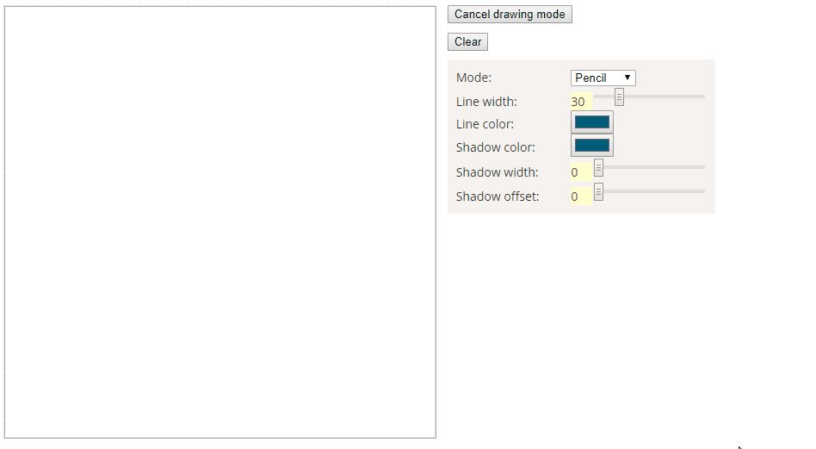
Task: Click the Line color: label
Action: coord(485,124)
